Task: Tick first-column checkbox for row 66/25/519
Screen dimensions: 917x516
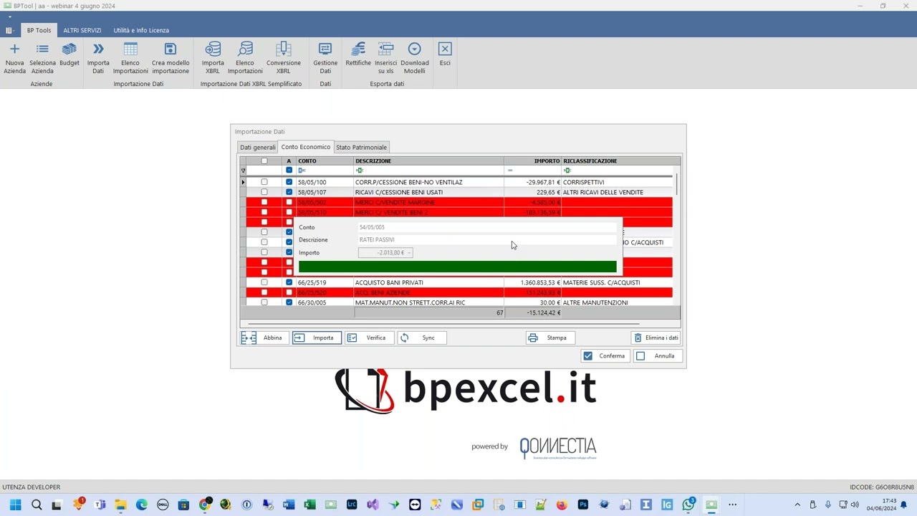Action: point(264,282)
